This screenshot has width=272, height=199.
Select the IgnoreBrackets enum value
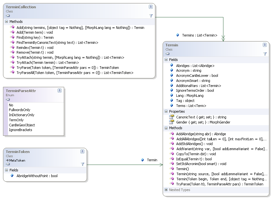[20, 130]
